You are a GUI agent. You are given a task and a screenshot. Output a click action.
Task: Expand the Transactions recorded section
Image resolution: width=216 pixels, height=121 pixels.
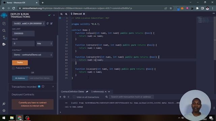tap(53, 87)
